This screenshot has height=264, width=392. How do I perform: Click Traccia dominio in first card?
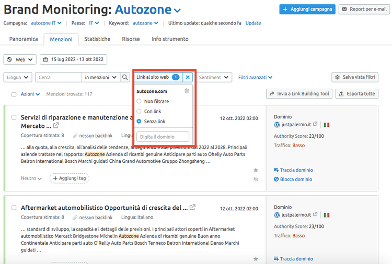point(294,170)
